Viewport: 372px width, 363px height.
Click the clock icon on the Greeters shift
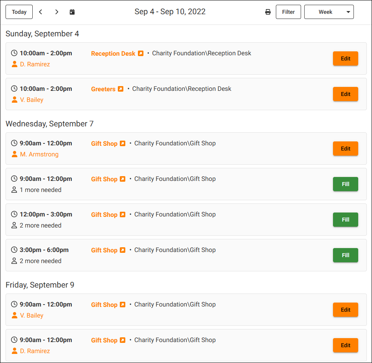point(14,88)
